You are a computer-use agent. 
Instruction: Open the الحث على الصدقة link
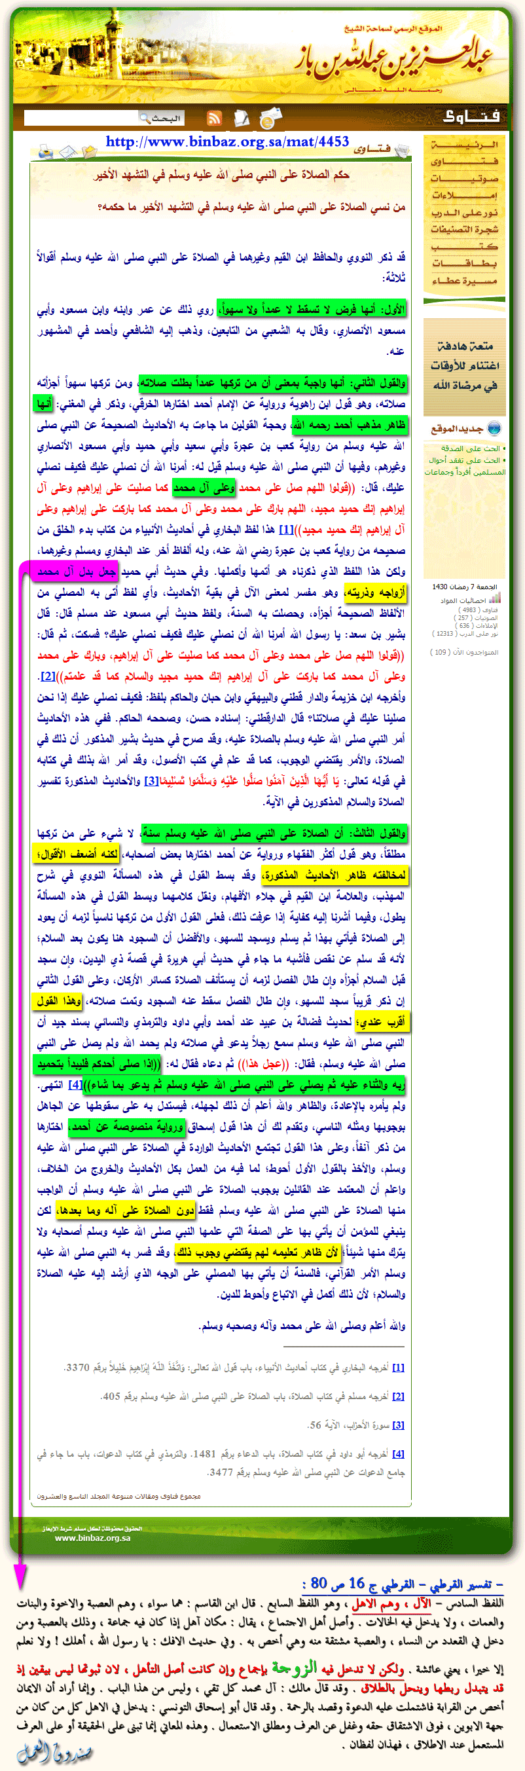[x=471, y=448]
